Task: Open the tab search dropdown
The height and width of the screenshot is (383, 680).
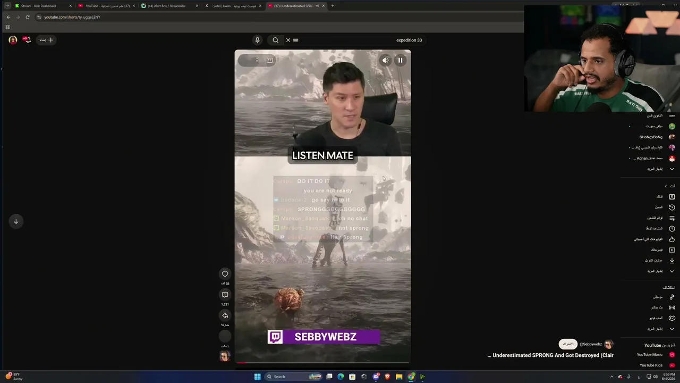Action: tap(7, 6)
